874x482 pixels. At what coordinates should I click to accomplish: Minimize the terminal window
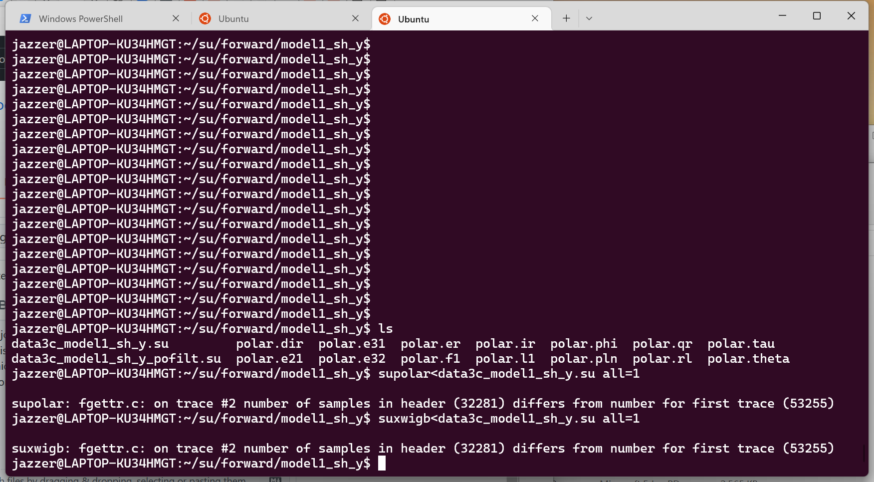coord(782,16)
